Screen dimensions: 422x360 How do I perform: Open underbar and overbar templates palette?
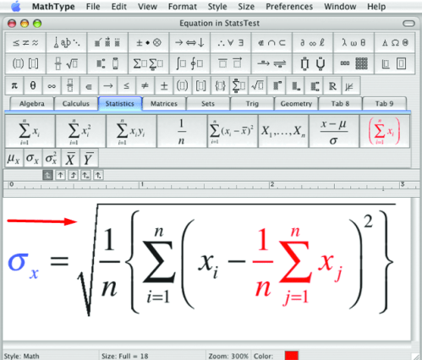231,63
